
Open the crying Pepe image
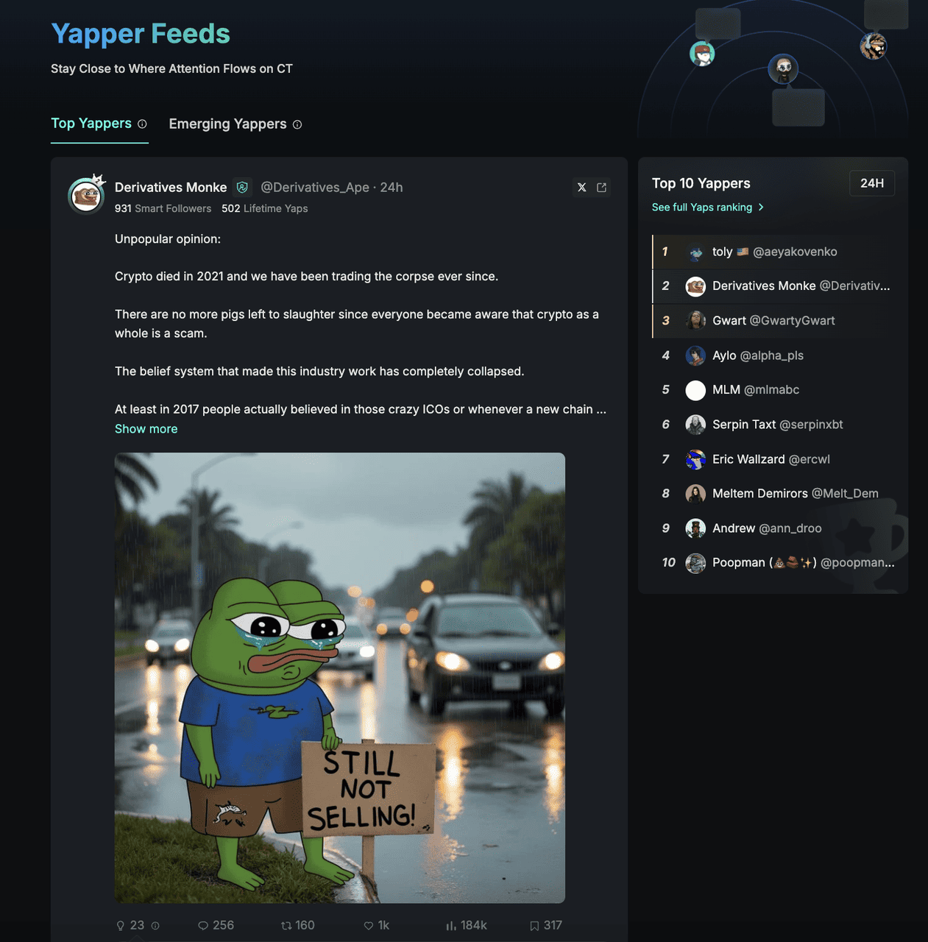[340, 678]
